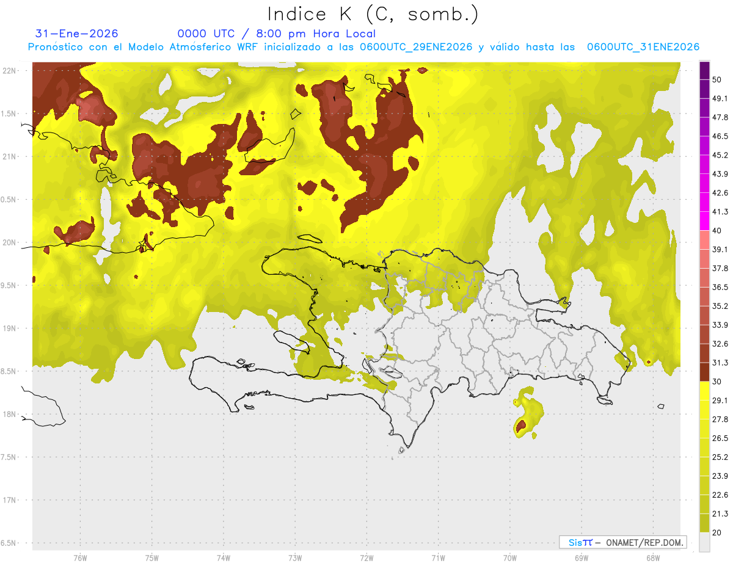The height and width of the screenshot is (566, 733).
Task: Select the color bar value '26.5'
Action: point(720,438)
